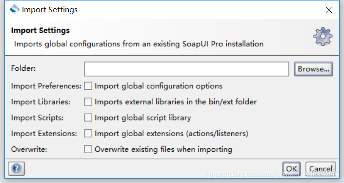Enable Overwrite existing files when importing

(x=88, y=149)
